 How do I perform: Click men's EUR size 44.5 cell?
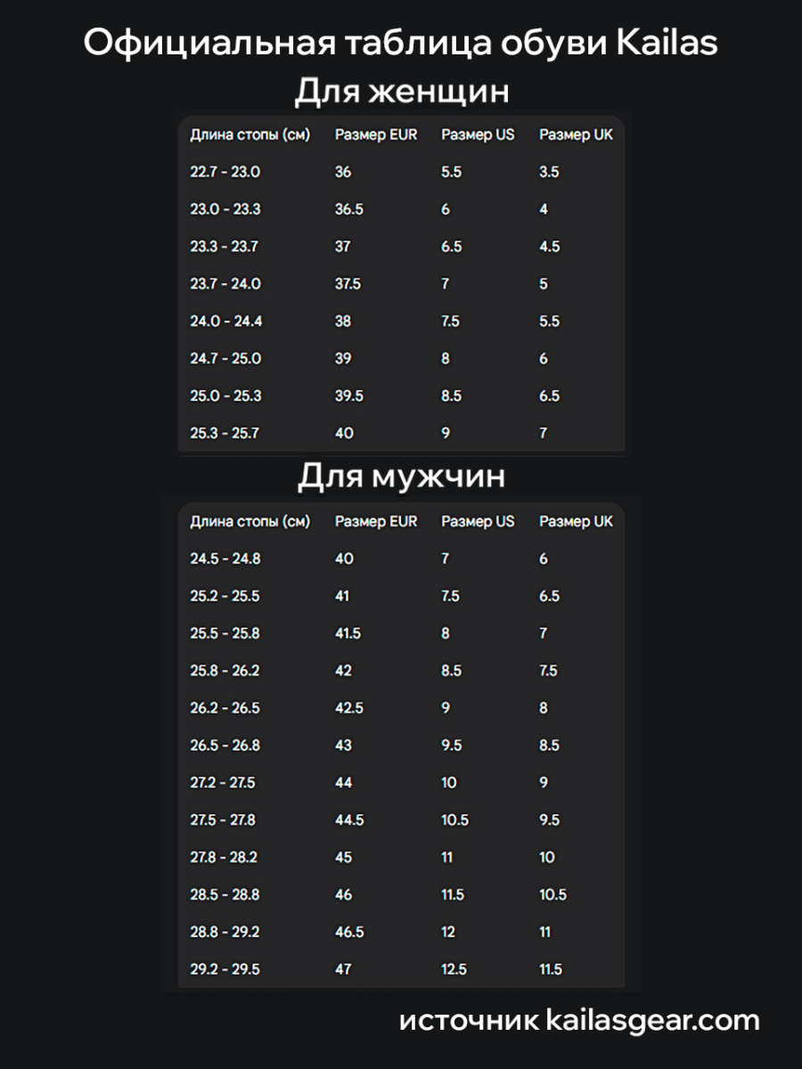348,820
